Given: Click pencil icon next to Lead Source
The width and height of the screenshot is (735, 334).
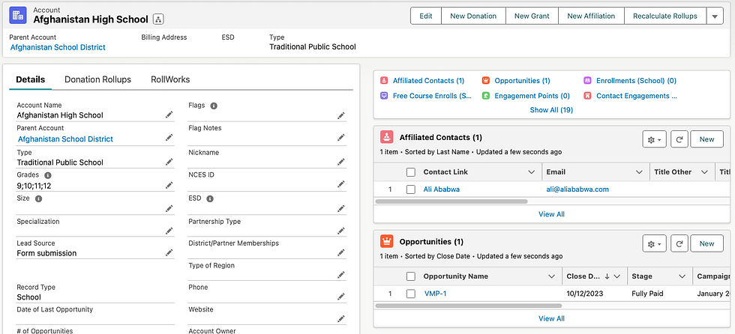Looking at the screenshot, I should click(169, 252).
